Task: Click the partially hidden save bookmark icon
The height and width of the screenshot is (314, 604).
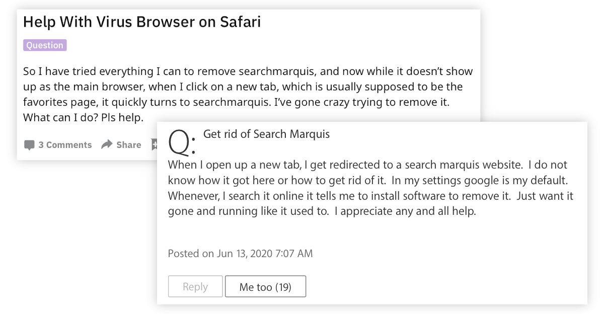Action: pyautogui.click(x=154, y=145)
